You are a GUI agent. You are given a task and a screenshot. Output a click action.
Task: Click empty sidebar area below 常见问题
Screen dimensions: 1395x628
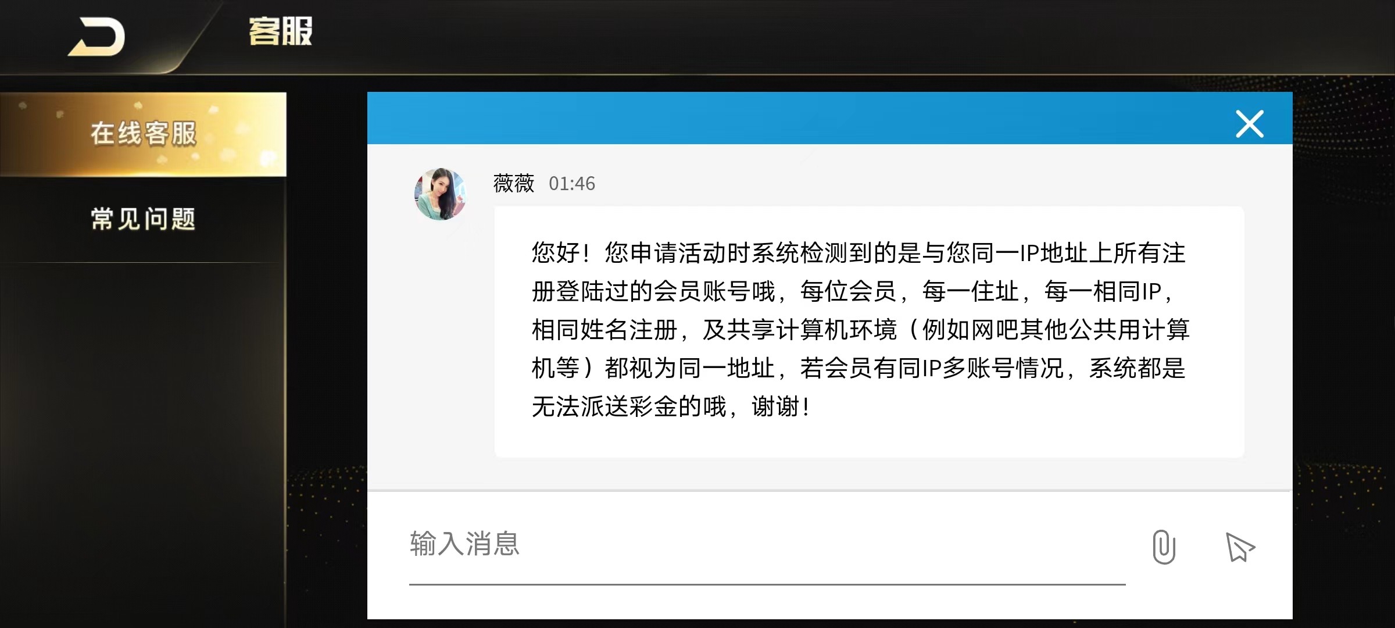[143, 442]
